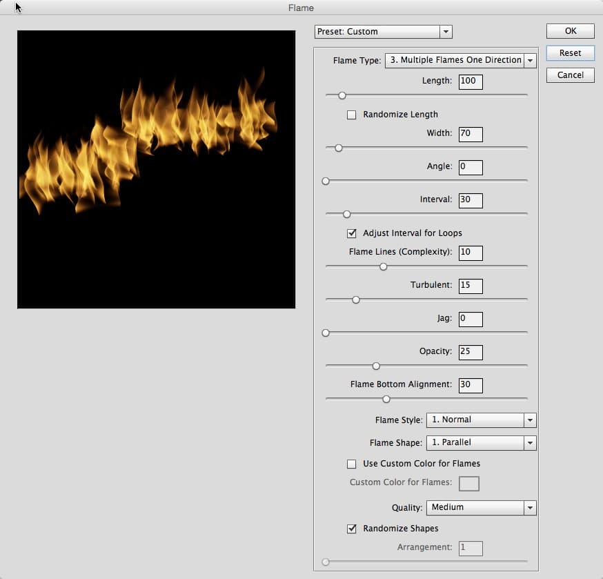Screen dimensions: 603x579
Task: Click the Jag slider handle
Action: 326,333
